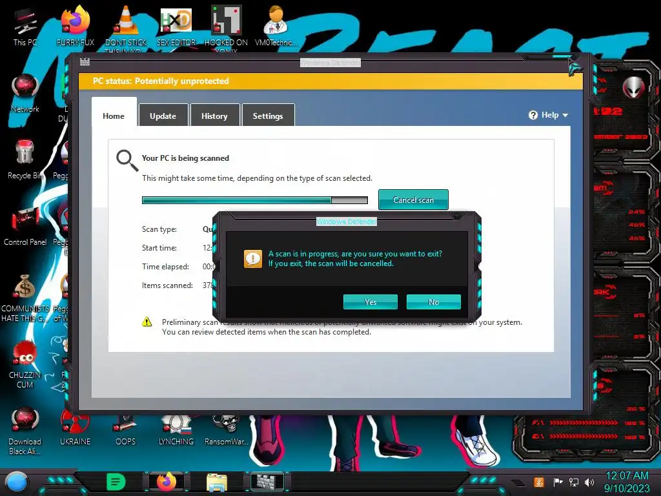Click the alien head gadget icon

pos(634,88)
